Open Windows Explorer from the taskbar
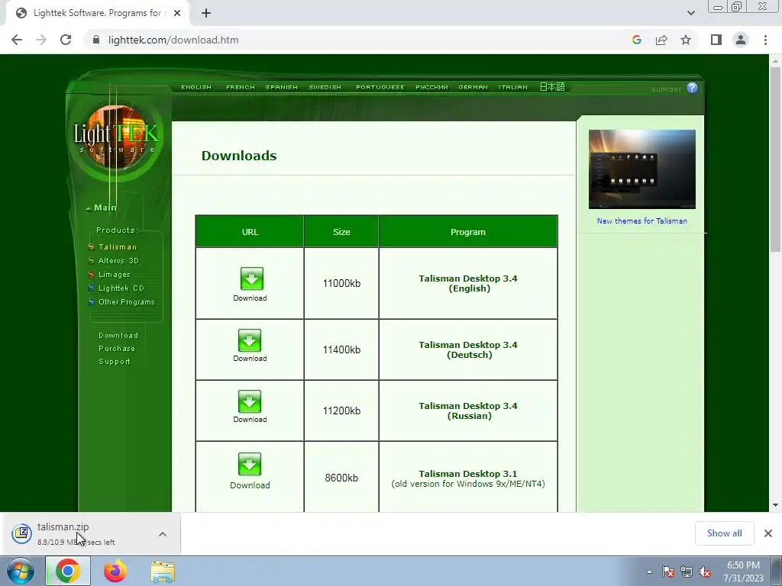 [x=163, y=572]
